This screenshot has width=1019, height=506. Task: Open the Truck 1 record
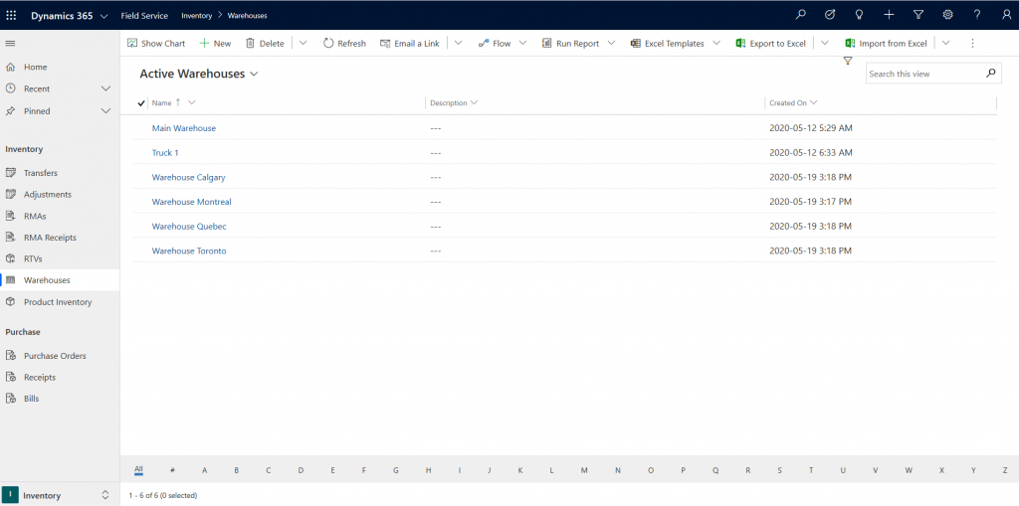click(165, 153)
